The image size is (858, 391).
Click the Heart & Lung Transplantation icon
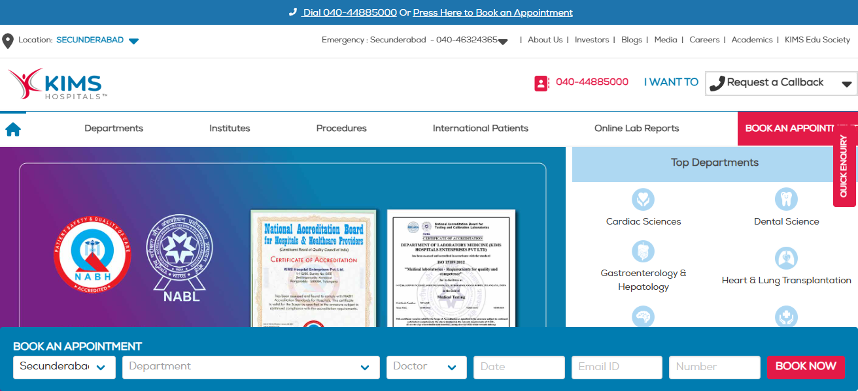[786, 258]
